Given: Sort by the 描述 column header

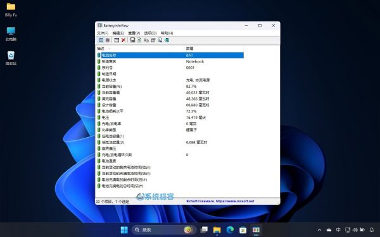Looking at the screenshot, I should (140, 49).
